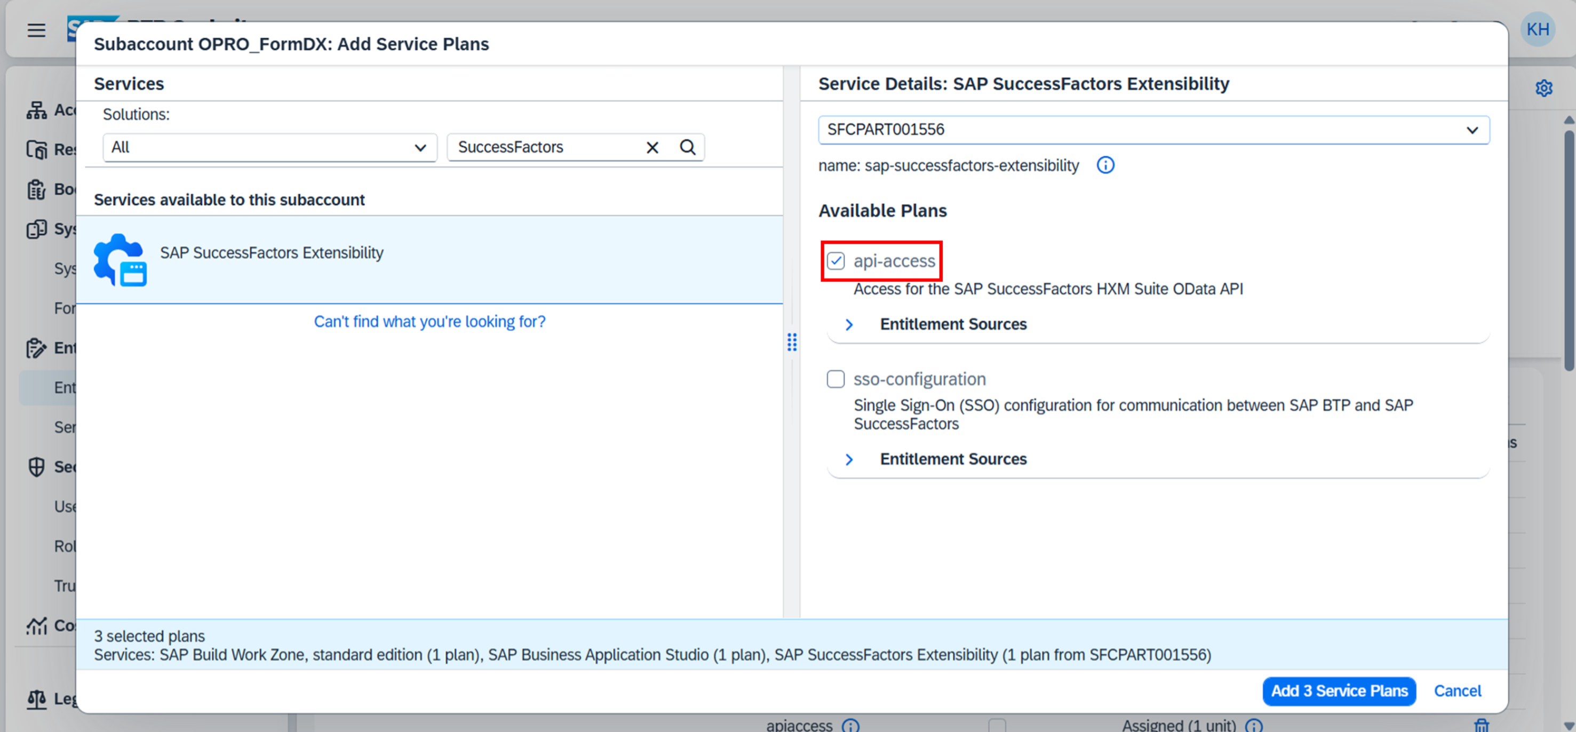Click the SuccessFactors Extensibility service icon

(120, 259)
